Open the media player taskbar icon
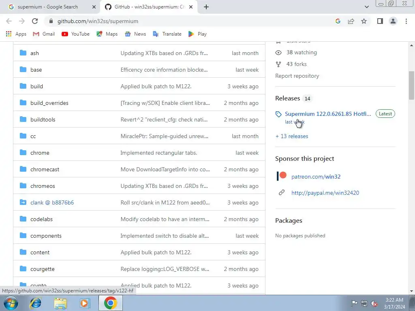415x311 pixels. tap(85, 303)
